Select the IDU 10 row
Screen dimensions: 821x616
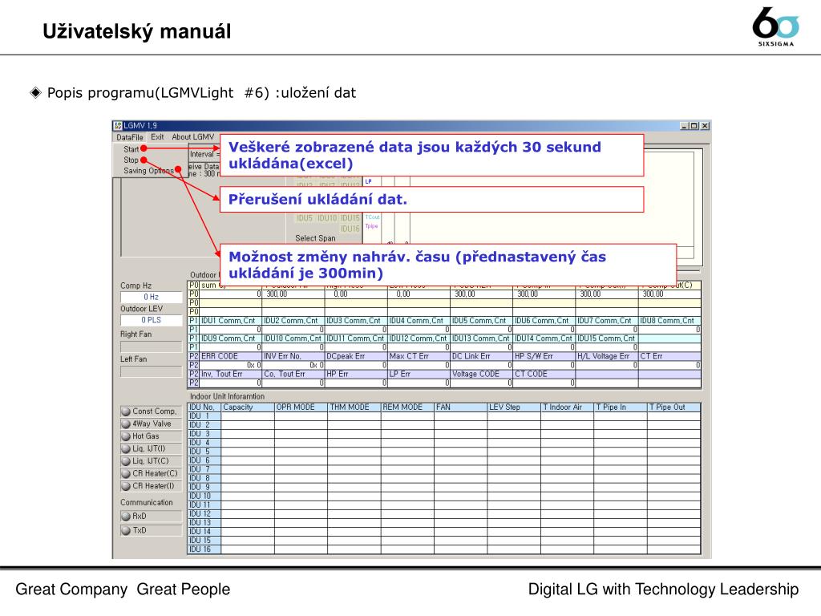click(444, 496)
